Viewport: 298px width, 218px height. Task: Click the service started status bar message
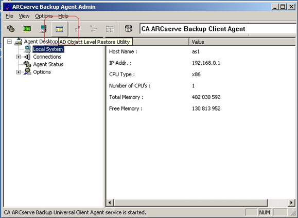tap(75, 212)
